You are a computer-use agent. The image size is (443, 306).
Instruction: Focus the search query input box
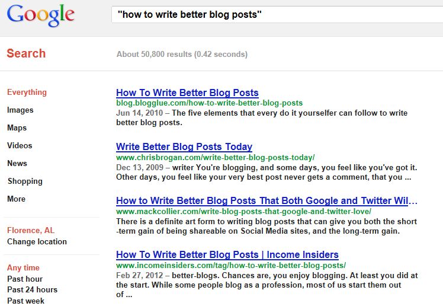[x=277, y=14]
